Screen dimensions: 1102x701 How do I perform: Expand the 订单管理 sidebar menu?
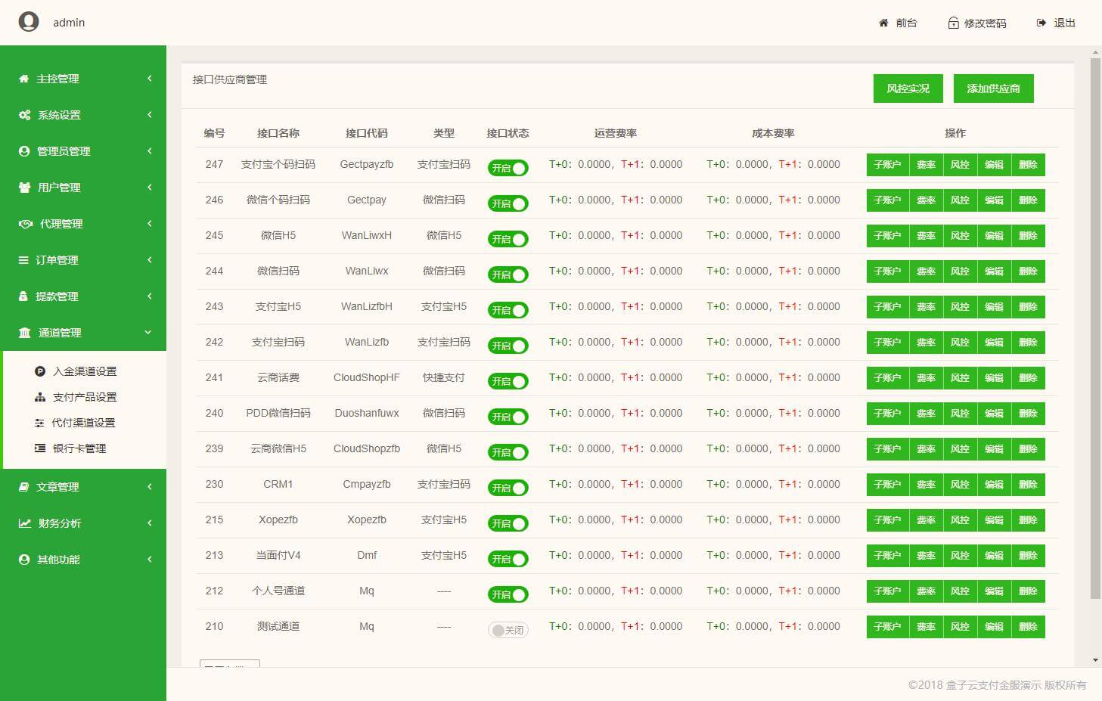83,260
